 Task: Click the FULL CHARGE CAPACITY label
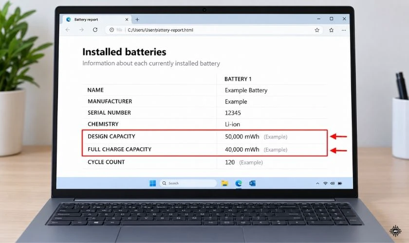(119, 149)
